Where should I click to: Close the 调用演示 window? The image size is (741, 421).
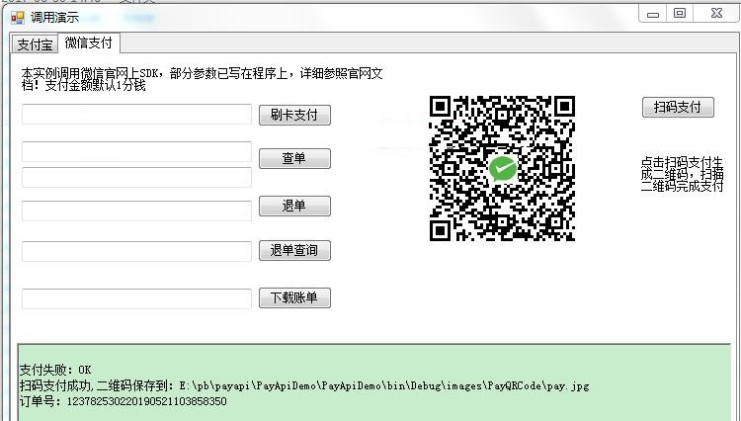(716, 13)
